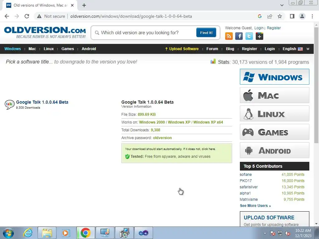
Task: Open the Twitter icon link
Action: [249, 36]
